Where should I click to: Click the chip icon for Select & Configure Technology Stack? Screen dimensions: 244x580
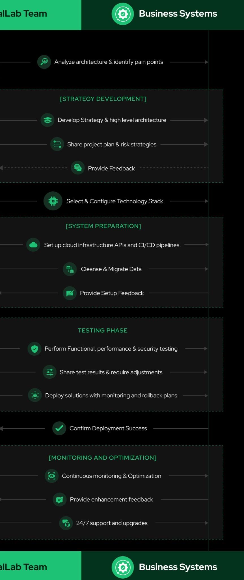pos(53,201)
